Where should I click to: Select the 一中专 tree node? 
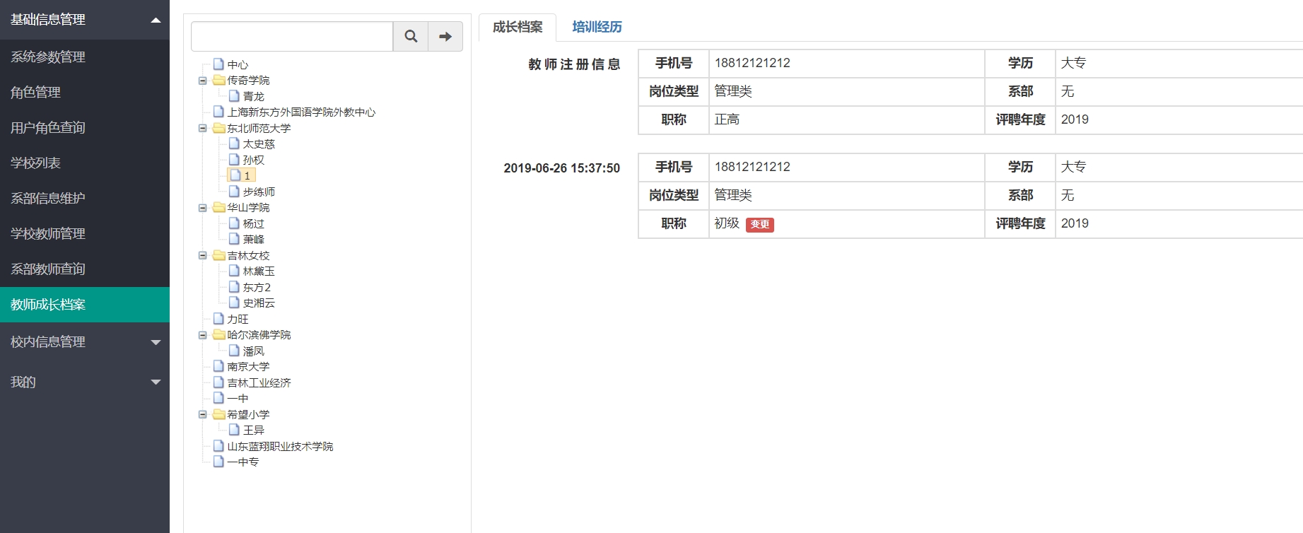tap(243, 462)
